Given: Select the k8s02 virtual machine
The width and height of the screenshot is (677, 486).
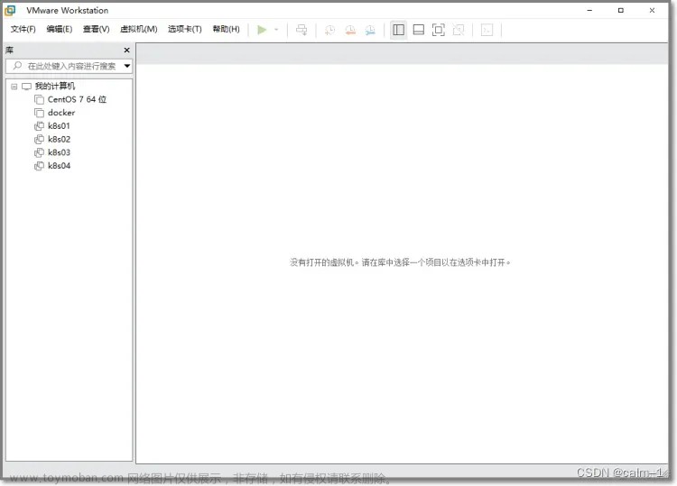Looking at the screenshot, I should coord(59,139).
